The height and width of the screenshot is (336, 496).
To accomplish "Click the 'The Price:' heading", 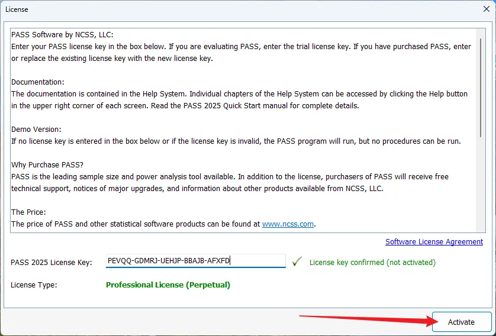I will (28, 212).
